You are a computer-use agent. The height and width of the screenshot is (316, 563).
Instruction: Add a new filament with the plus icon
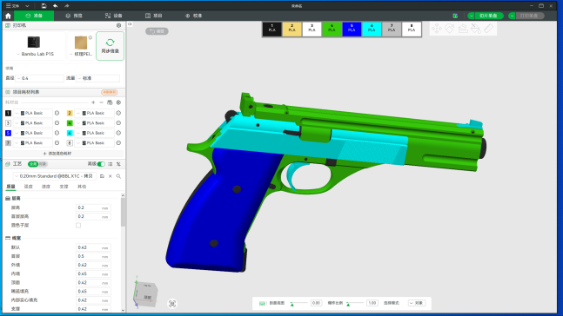point(93,102)
